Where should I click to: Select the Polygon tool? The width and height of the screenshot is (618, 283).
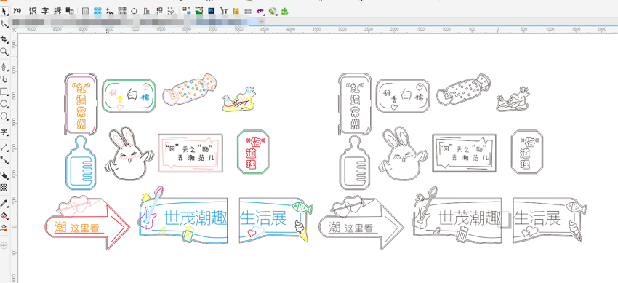pos(4,116)
